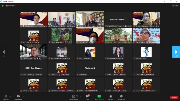This screenshot has height=101, width=180.
Task: Open the View layout menu
Action: click(175, 6)
